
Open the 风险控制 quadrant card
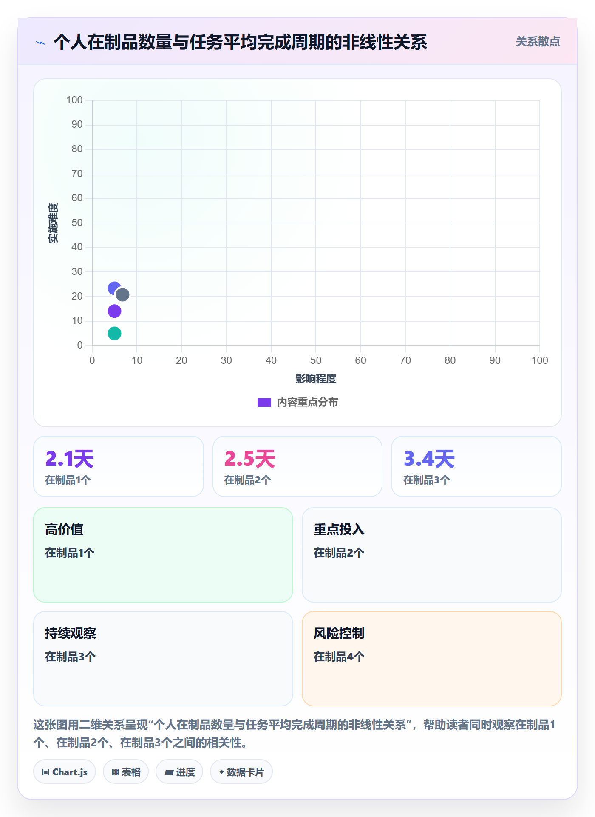point(432,659)
